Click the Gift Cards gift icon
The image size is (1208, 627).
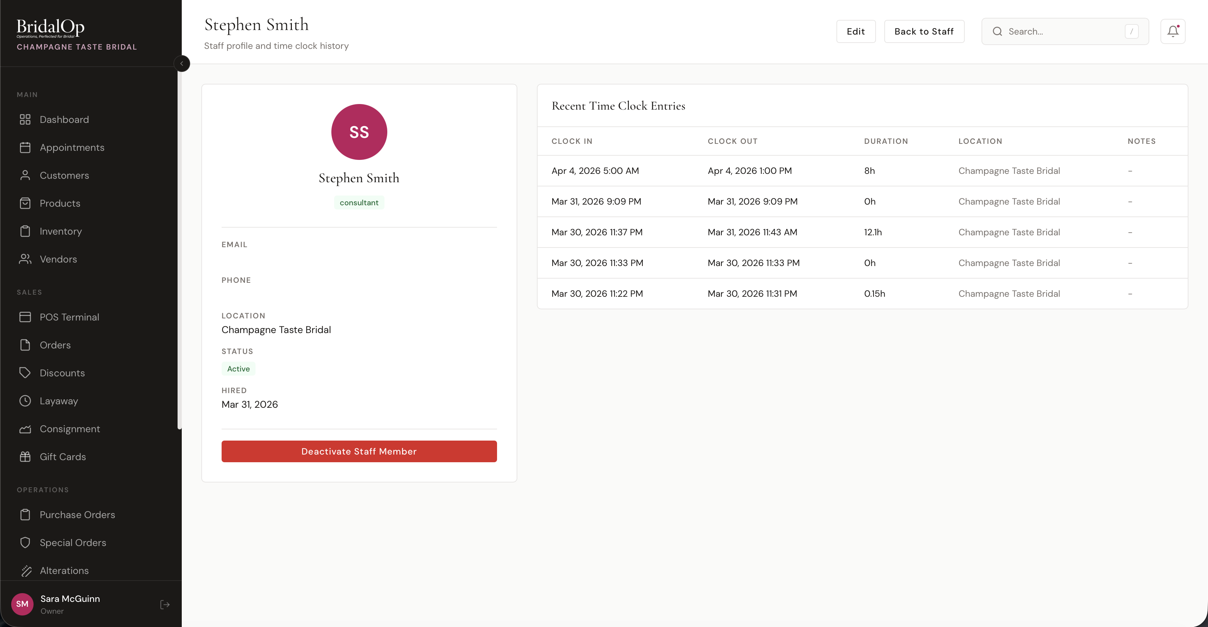25,457
